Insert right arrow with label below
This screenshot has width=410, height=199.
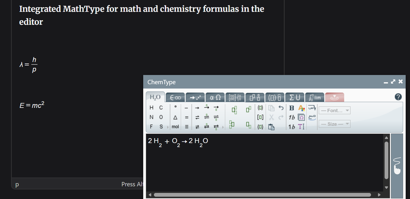coord(216,108)
